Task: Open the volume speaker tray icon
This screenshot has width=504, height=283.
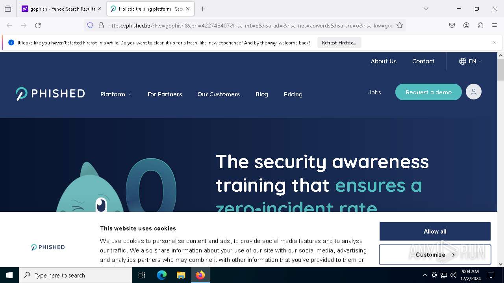Action: pos(453,275)
